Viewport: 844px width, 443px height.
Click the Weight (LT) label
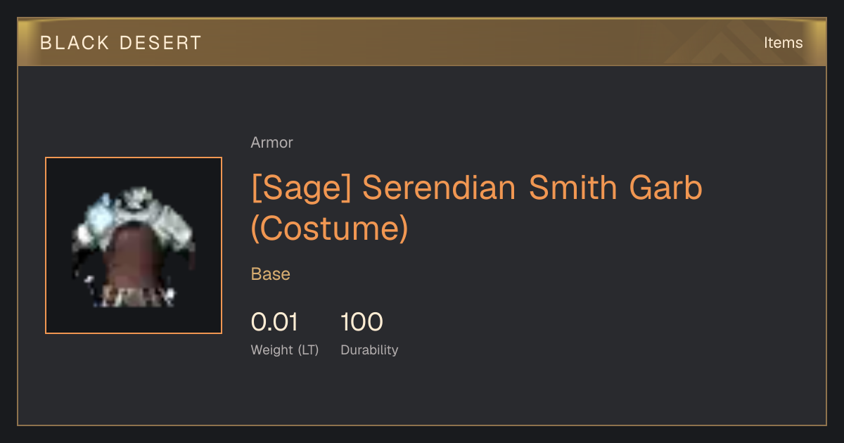285,349
